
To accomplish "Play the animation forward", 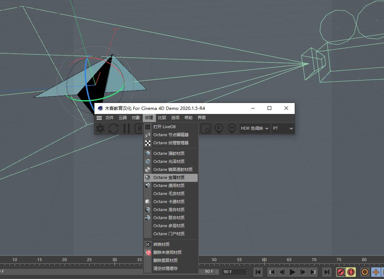I will [x=292, y=272].
